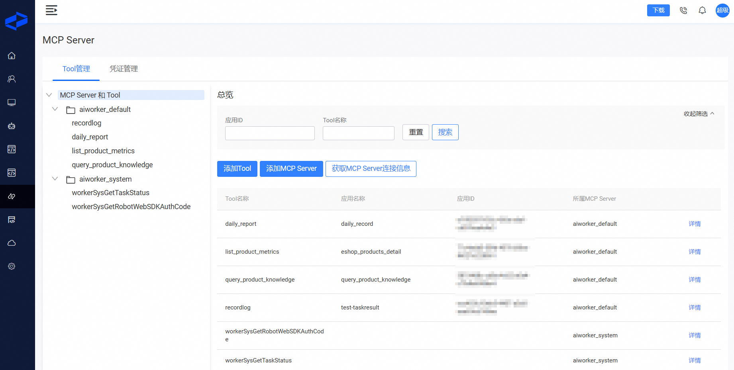
Task: Click the 所属MCP Server column header
Action: tap(595, 199)
